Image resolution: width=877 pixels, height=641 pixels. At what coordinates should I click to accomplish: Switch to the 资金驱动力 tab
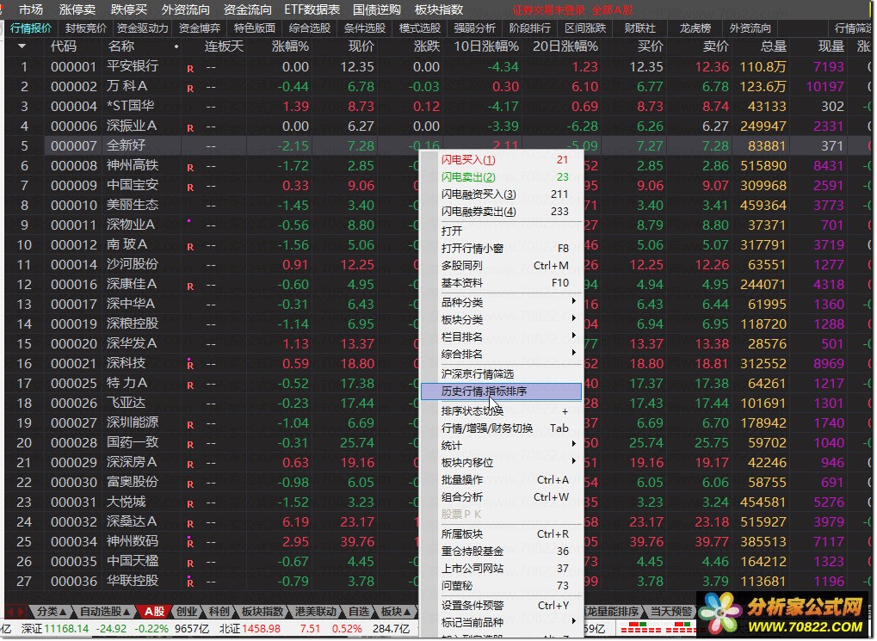click(142, 28)
